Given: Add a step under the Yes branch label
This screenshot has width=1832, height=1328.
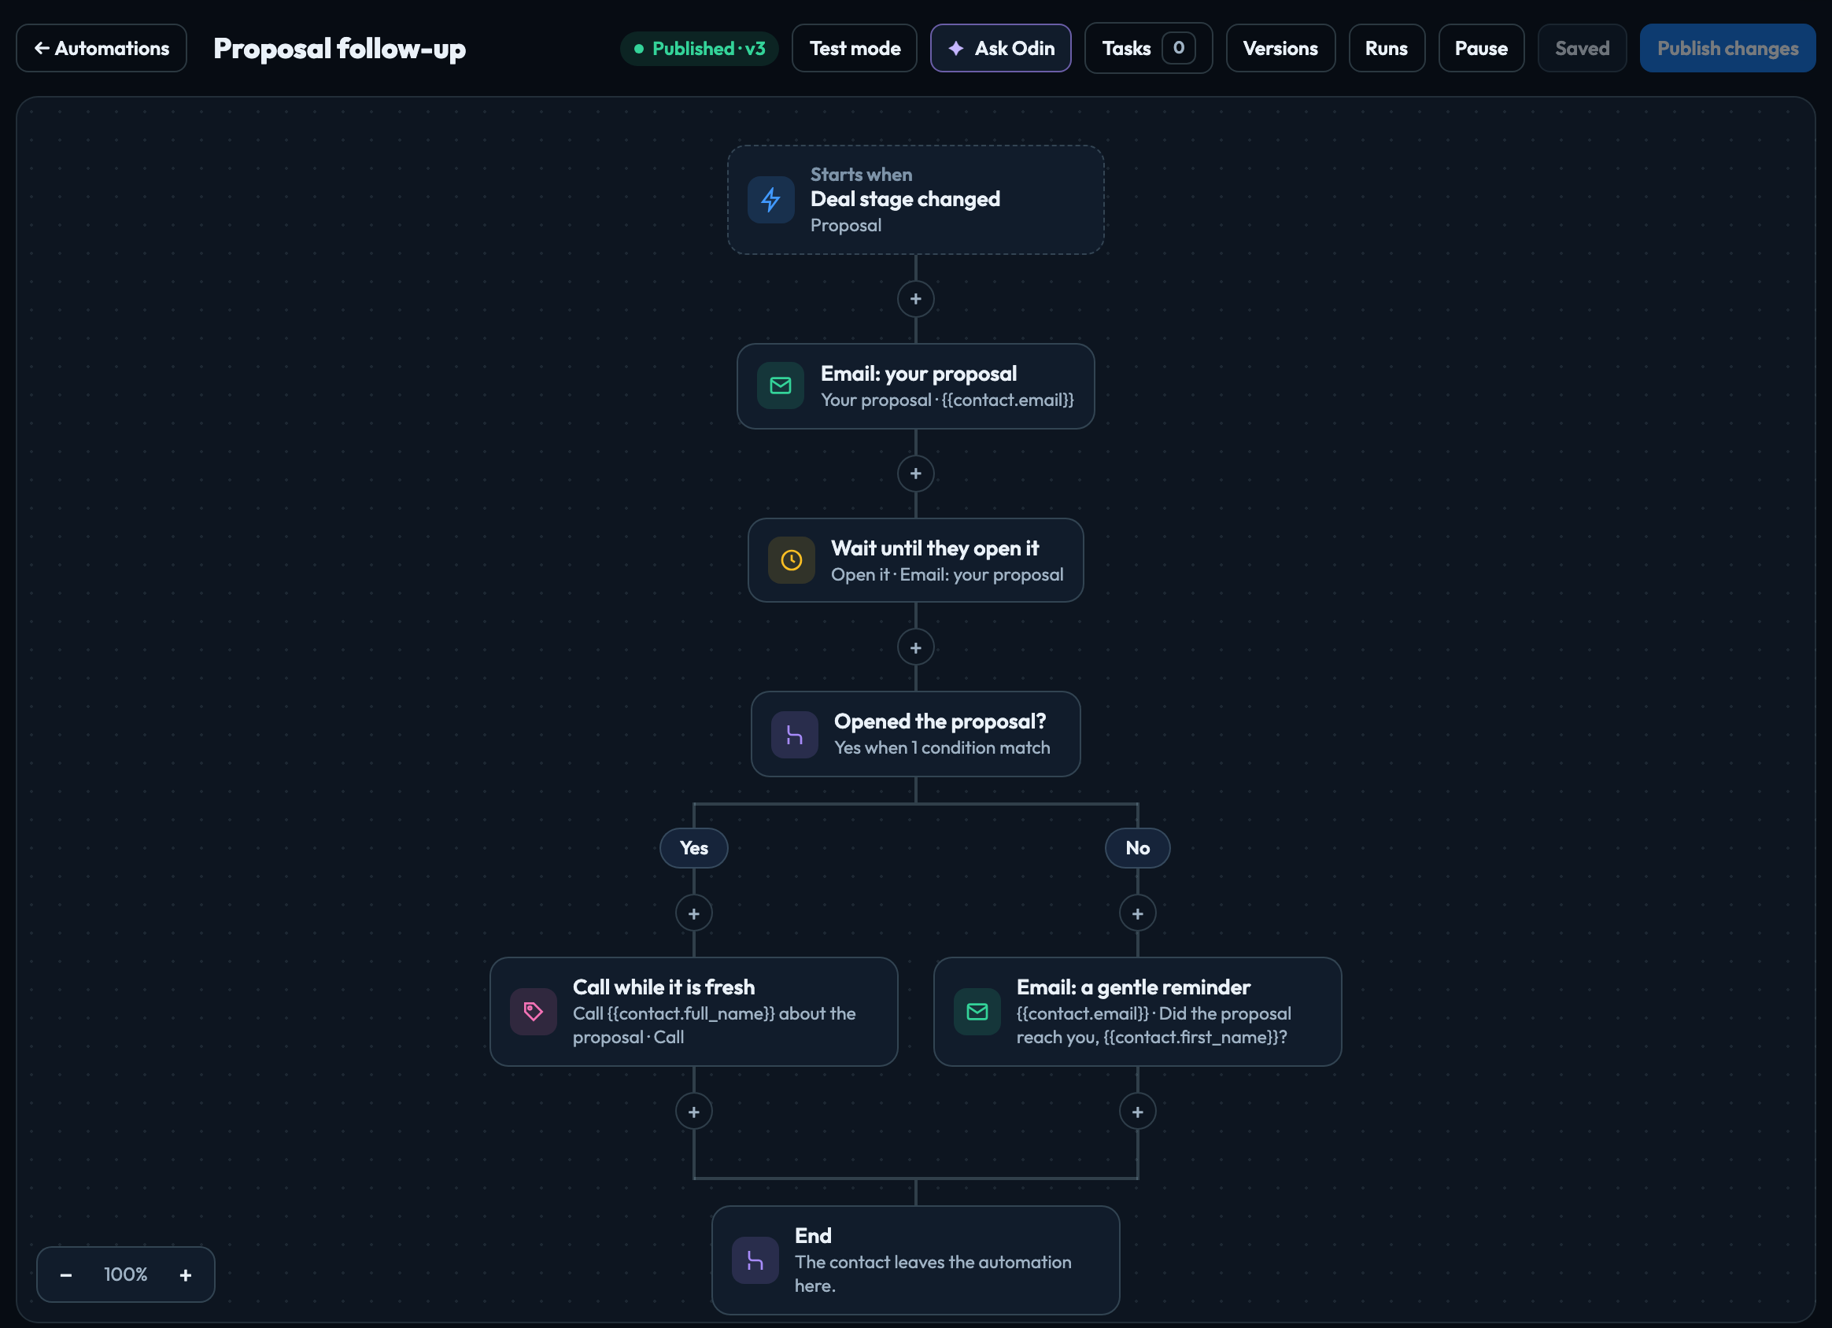Looking at the screenshot, I should pyautogui.click(x=694, y=913).
